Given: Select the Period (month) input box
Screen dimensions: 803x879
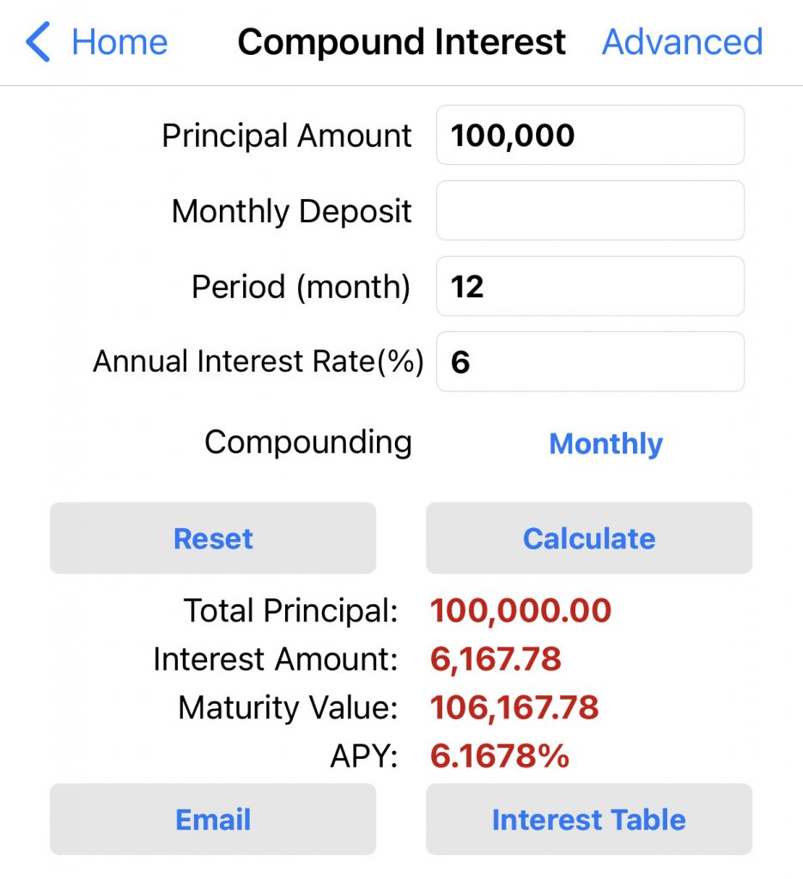Looking at the screenshot, I should pyautogui.click(x=590, y=286).
